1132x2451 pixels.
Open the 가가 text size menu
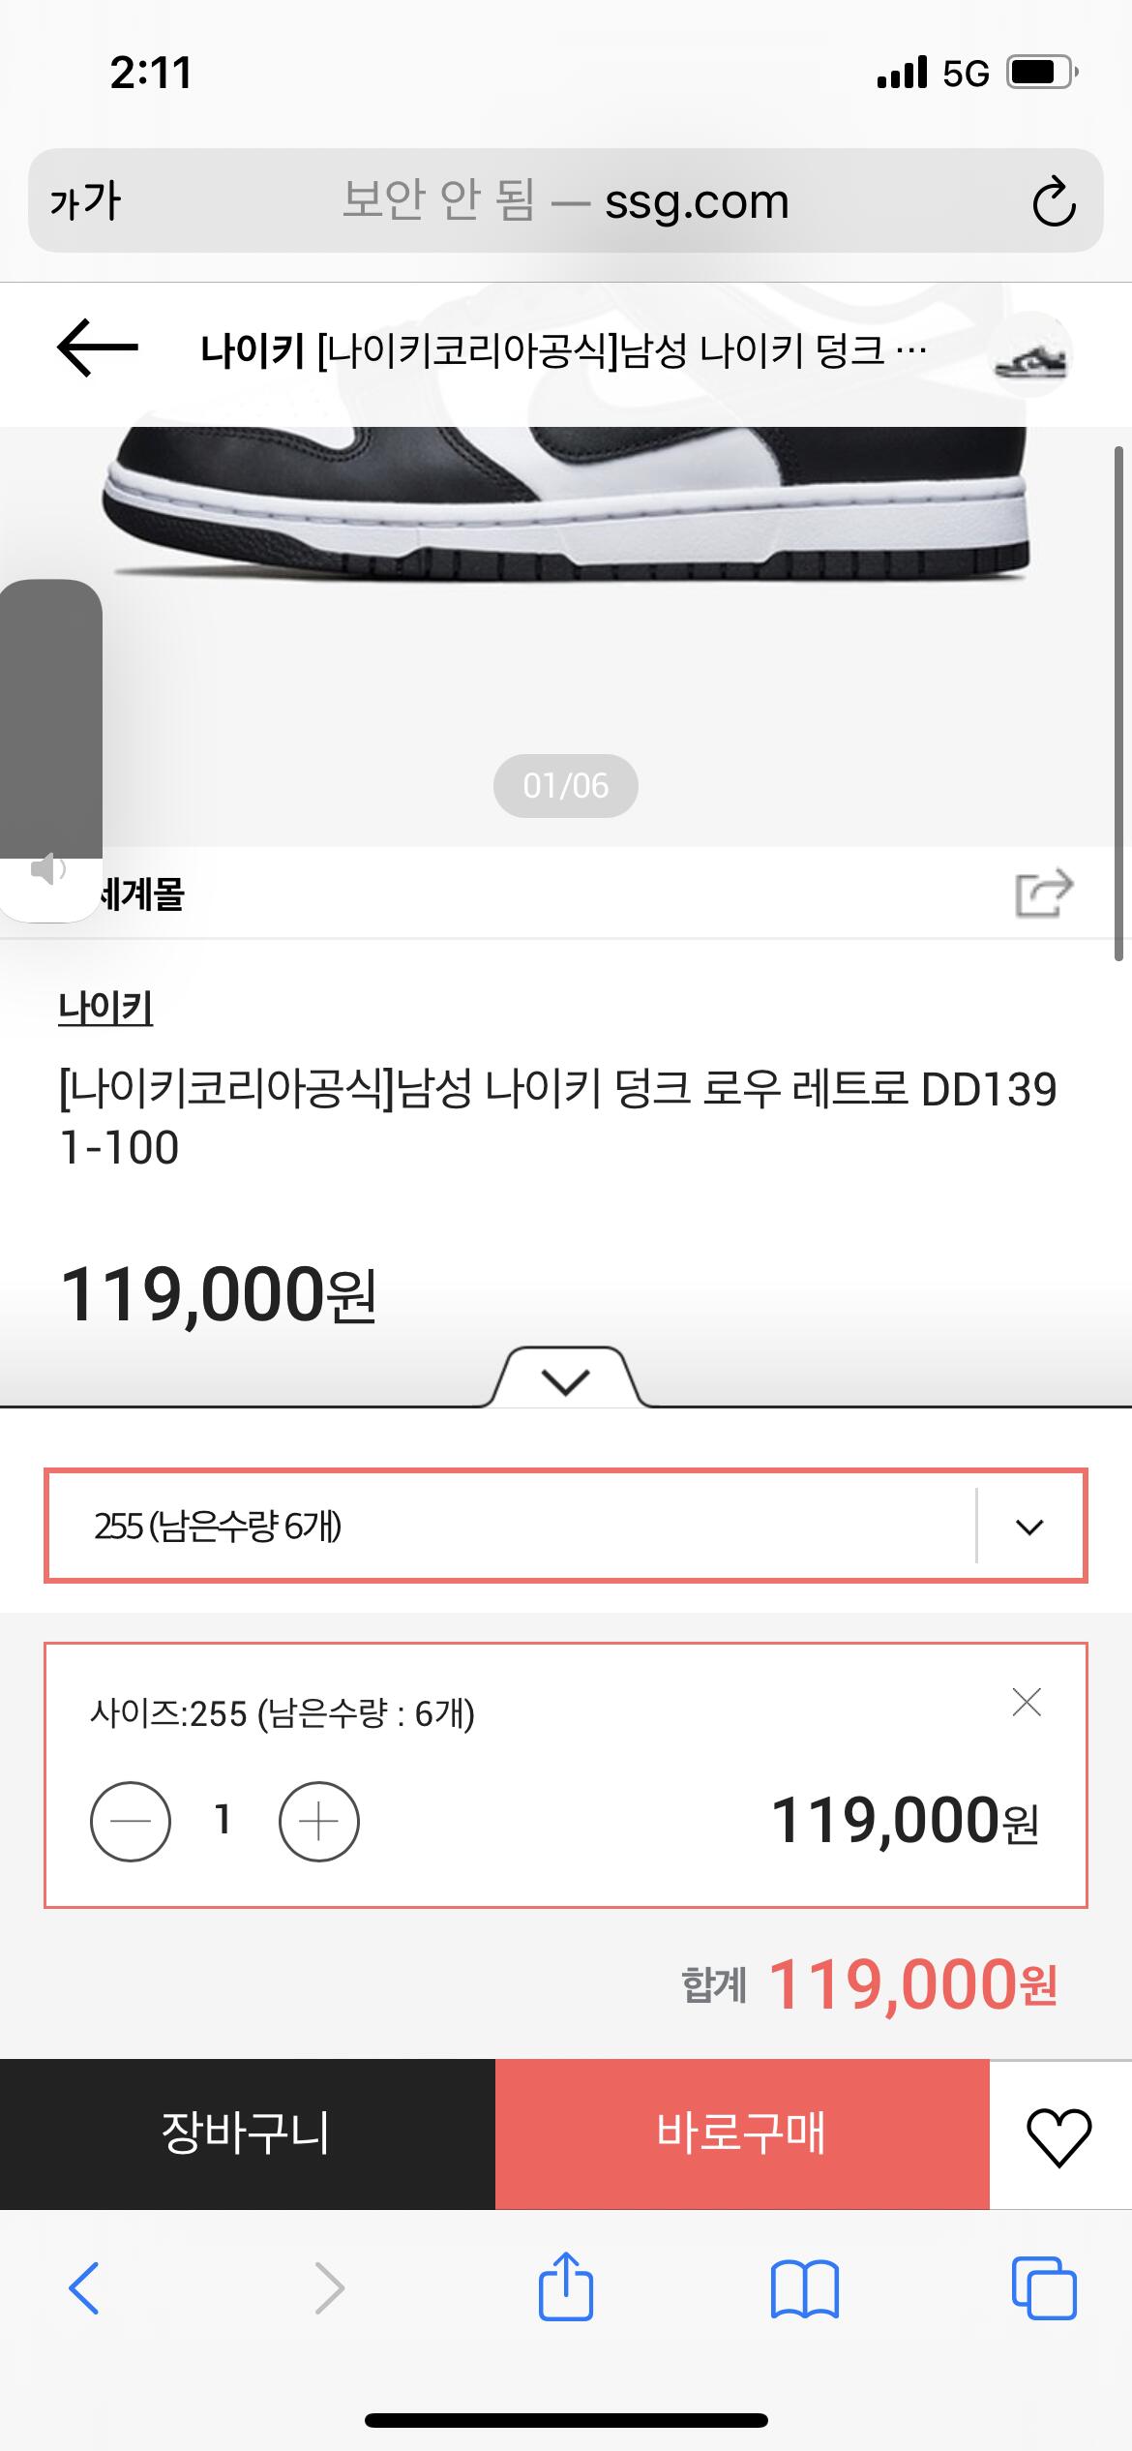pos(85,201)
